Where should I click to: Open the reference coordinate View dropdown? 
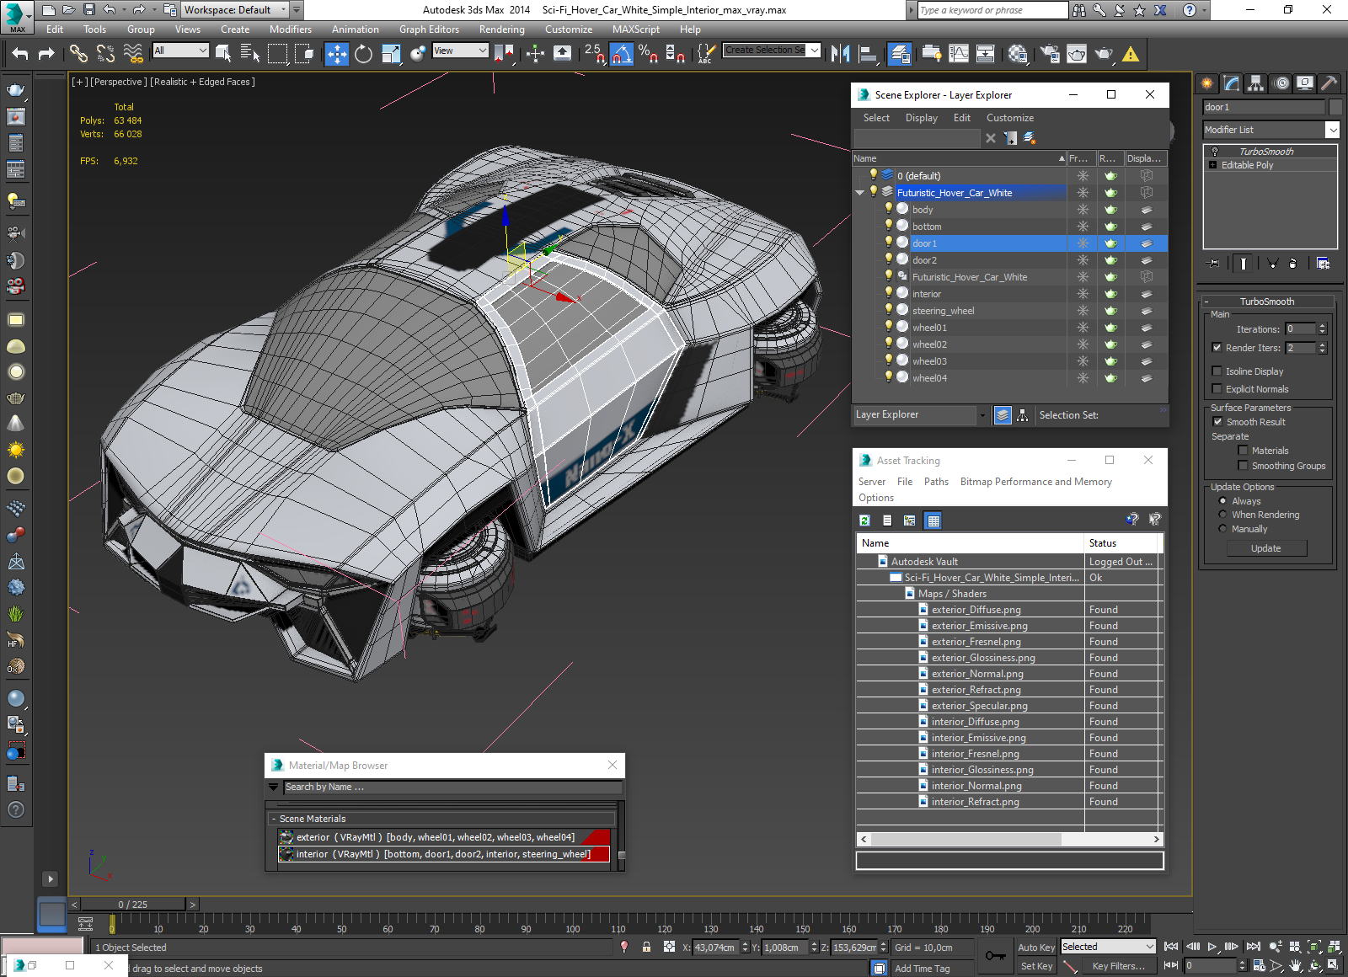[x=460, y=51]
